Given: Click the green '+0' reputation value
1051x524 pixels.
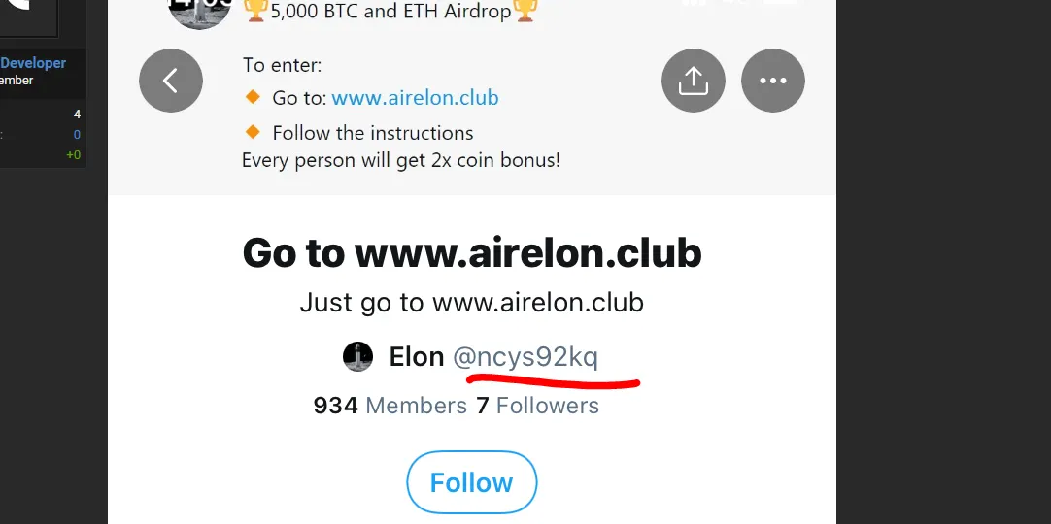Looking at the screenshot, I should (73, 155).
